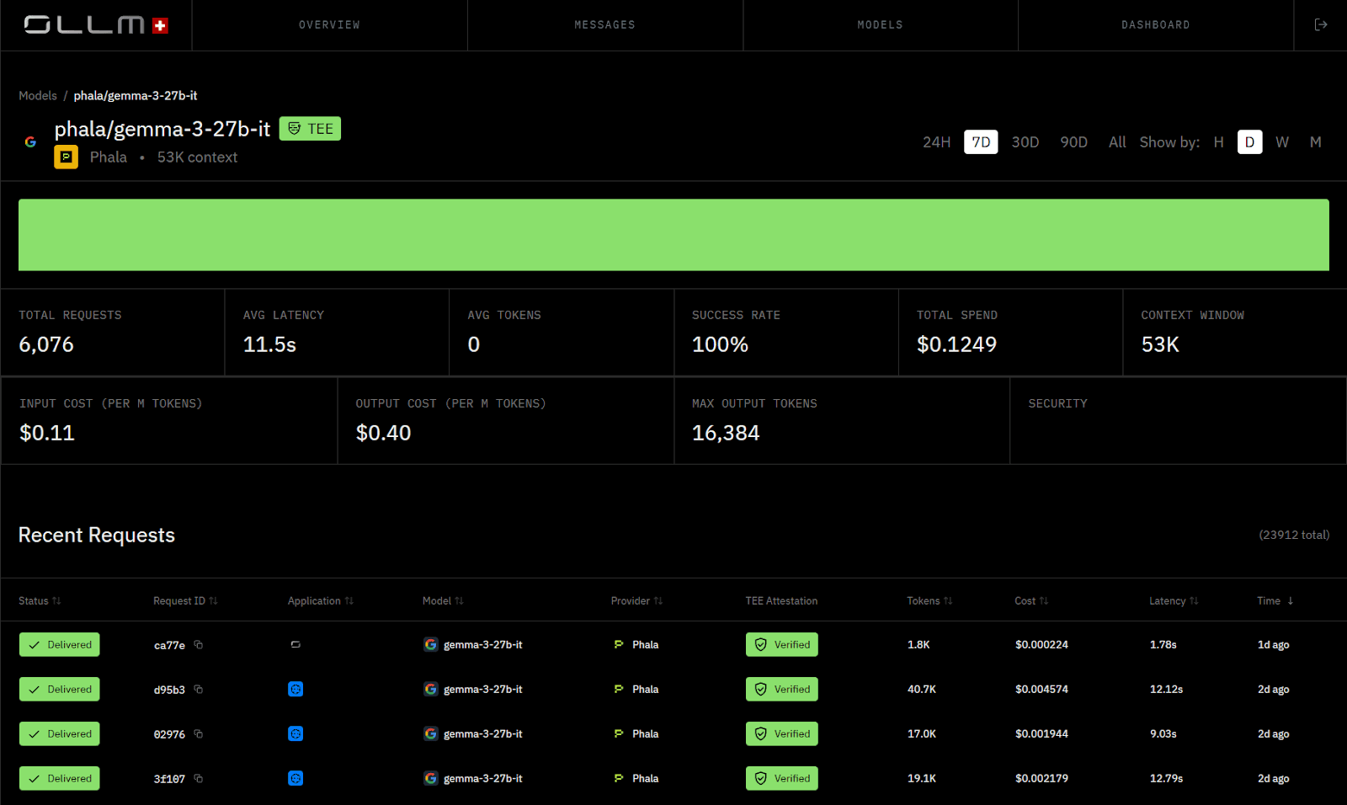Click time '1d ago' in ca77e row

tap(1273, 645)
